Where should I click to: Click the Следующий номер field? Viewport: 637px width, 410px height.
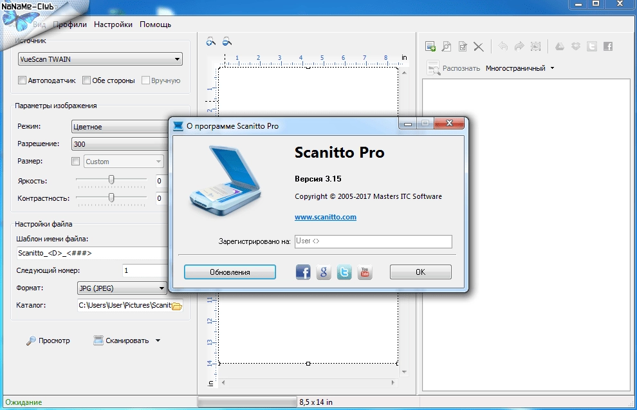(145, 270)
